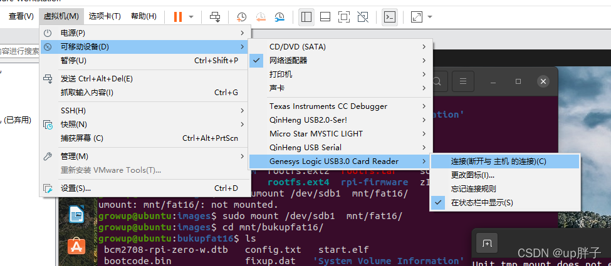
Task: Toggle 在状态栏中显示(S) checkmark
Action: (505, 203)
